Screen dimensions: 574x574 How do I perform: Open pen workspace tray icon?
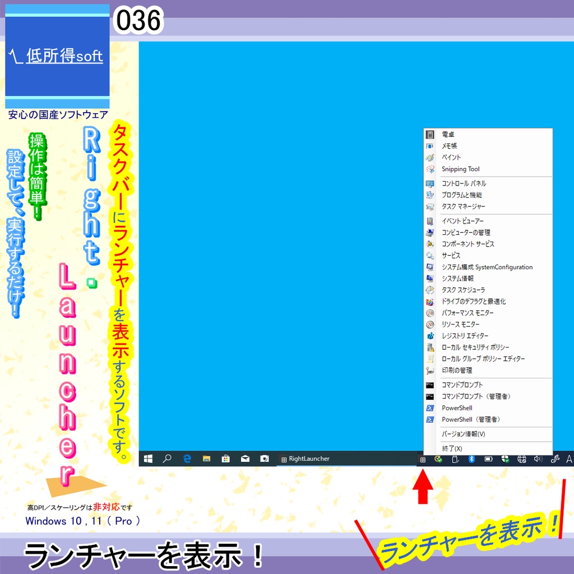(x=555, y=459)
